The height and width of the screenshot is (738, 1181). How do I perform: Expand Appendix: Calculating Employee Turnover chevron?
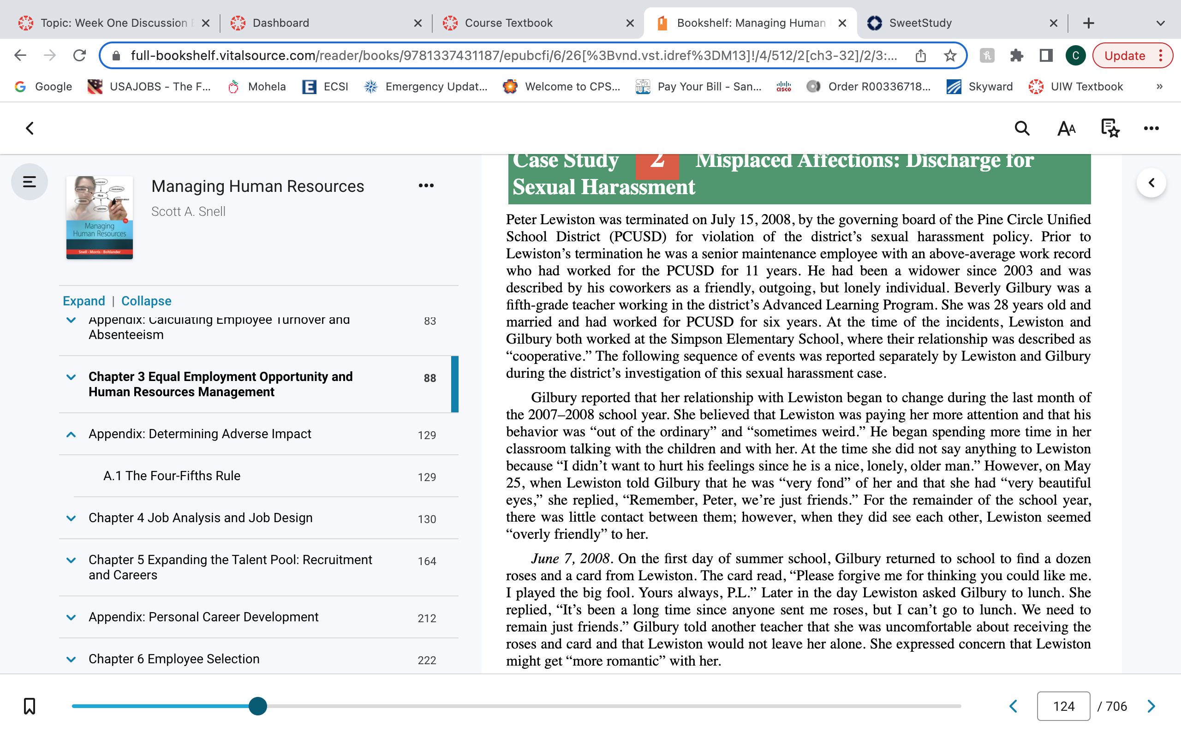point(71,321)
